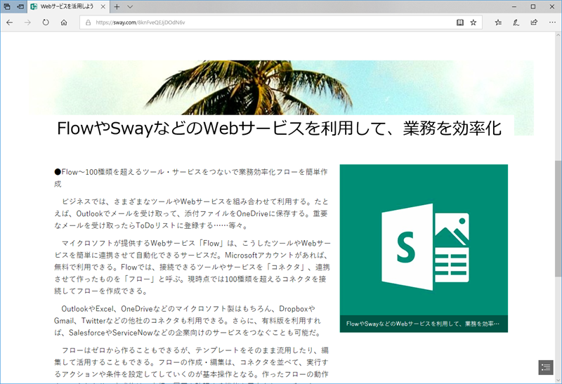Add notes with the pen icon
Screen dimensions: 562x384
point(516,22)
